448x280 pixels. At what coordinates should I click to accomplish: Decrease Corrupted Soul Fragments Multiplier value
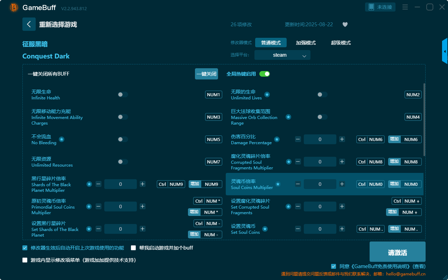(298, 162)
